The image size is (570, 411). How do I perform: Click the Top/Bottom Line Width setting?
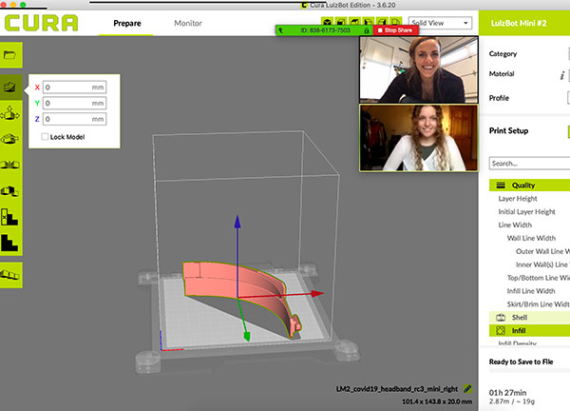539,278
